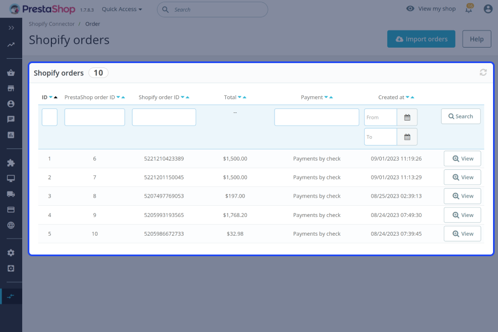Click the From date field

(381, 117)
